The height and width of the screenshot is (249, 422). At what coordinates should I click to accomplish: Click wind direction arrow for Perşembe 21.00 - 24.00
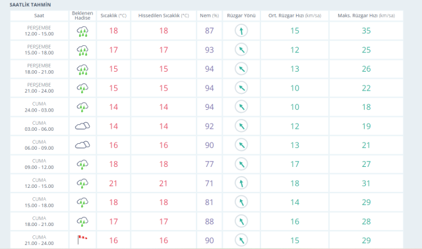241,87
